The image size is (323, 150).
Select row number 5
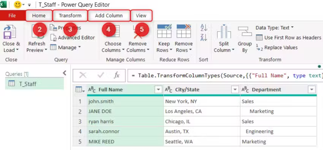click(x=80, y=142)
